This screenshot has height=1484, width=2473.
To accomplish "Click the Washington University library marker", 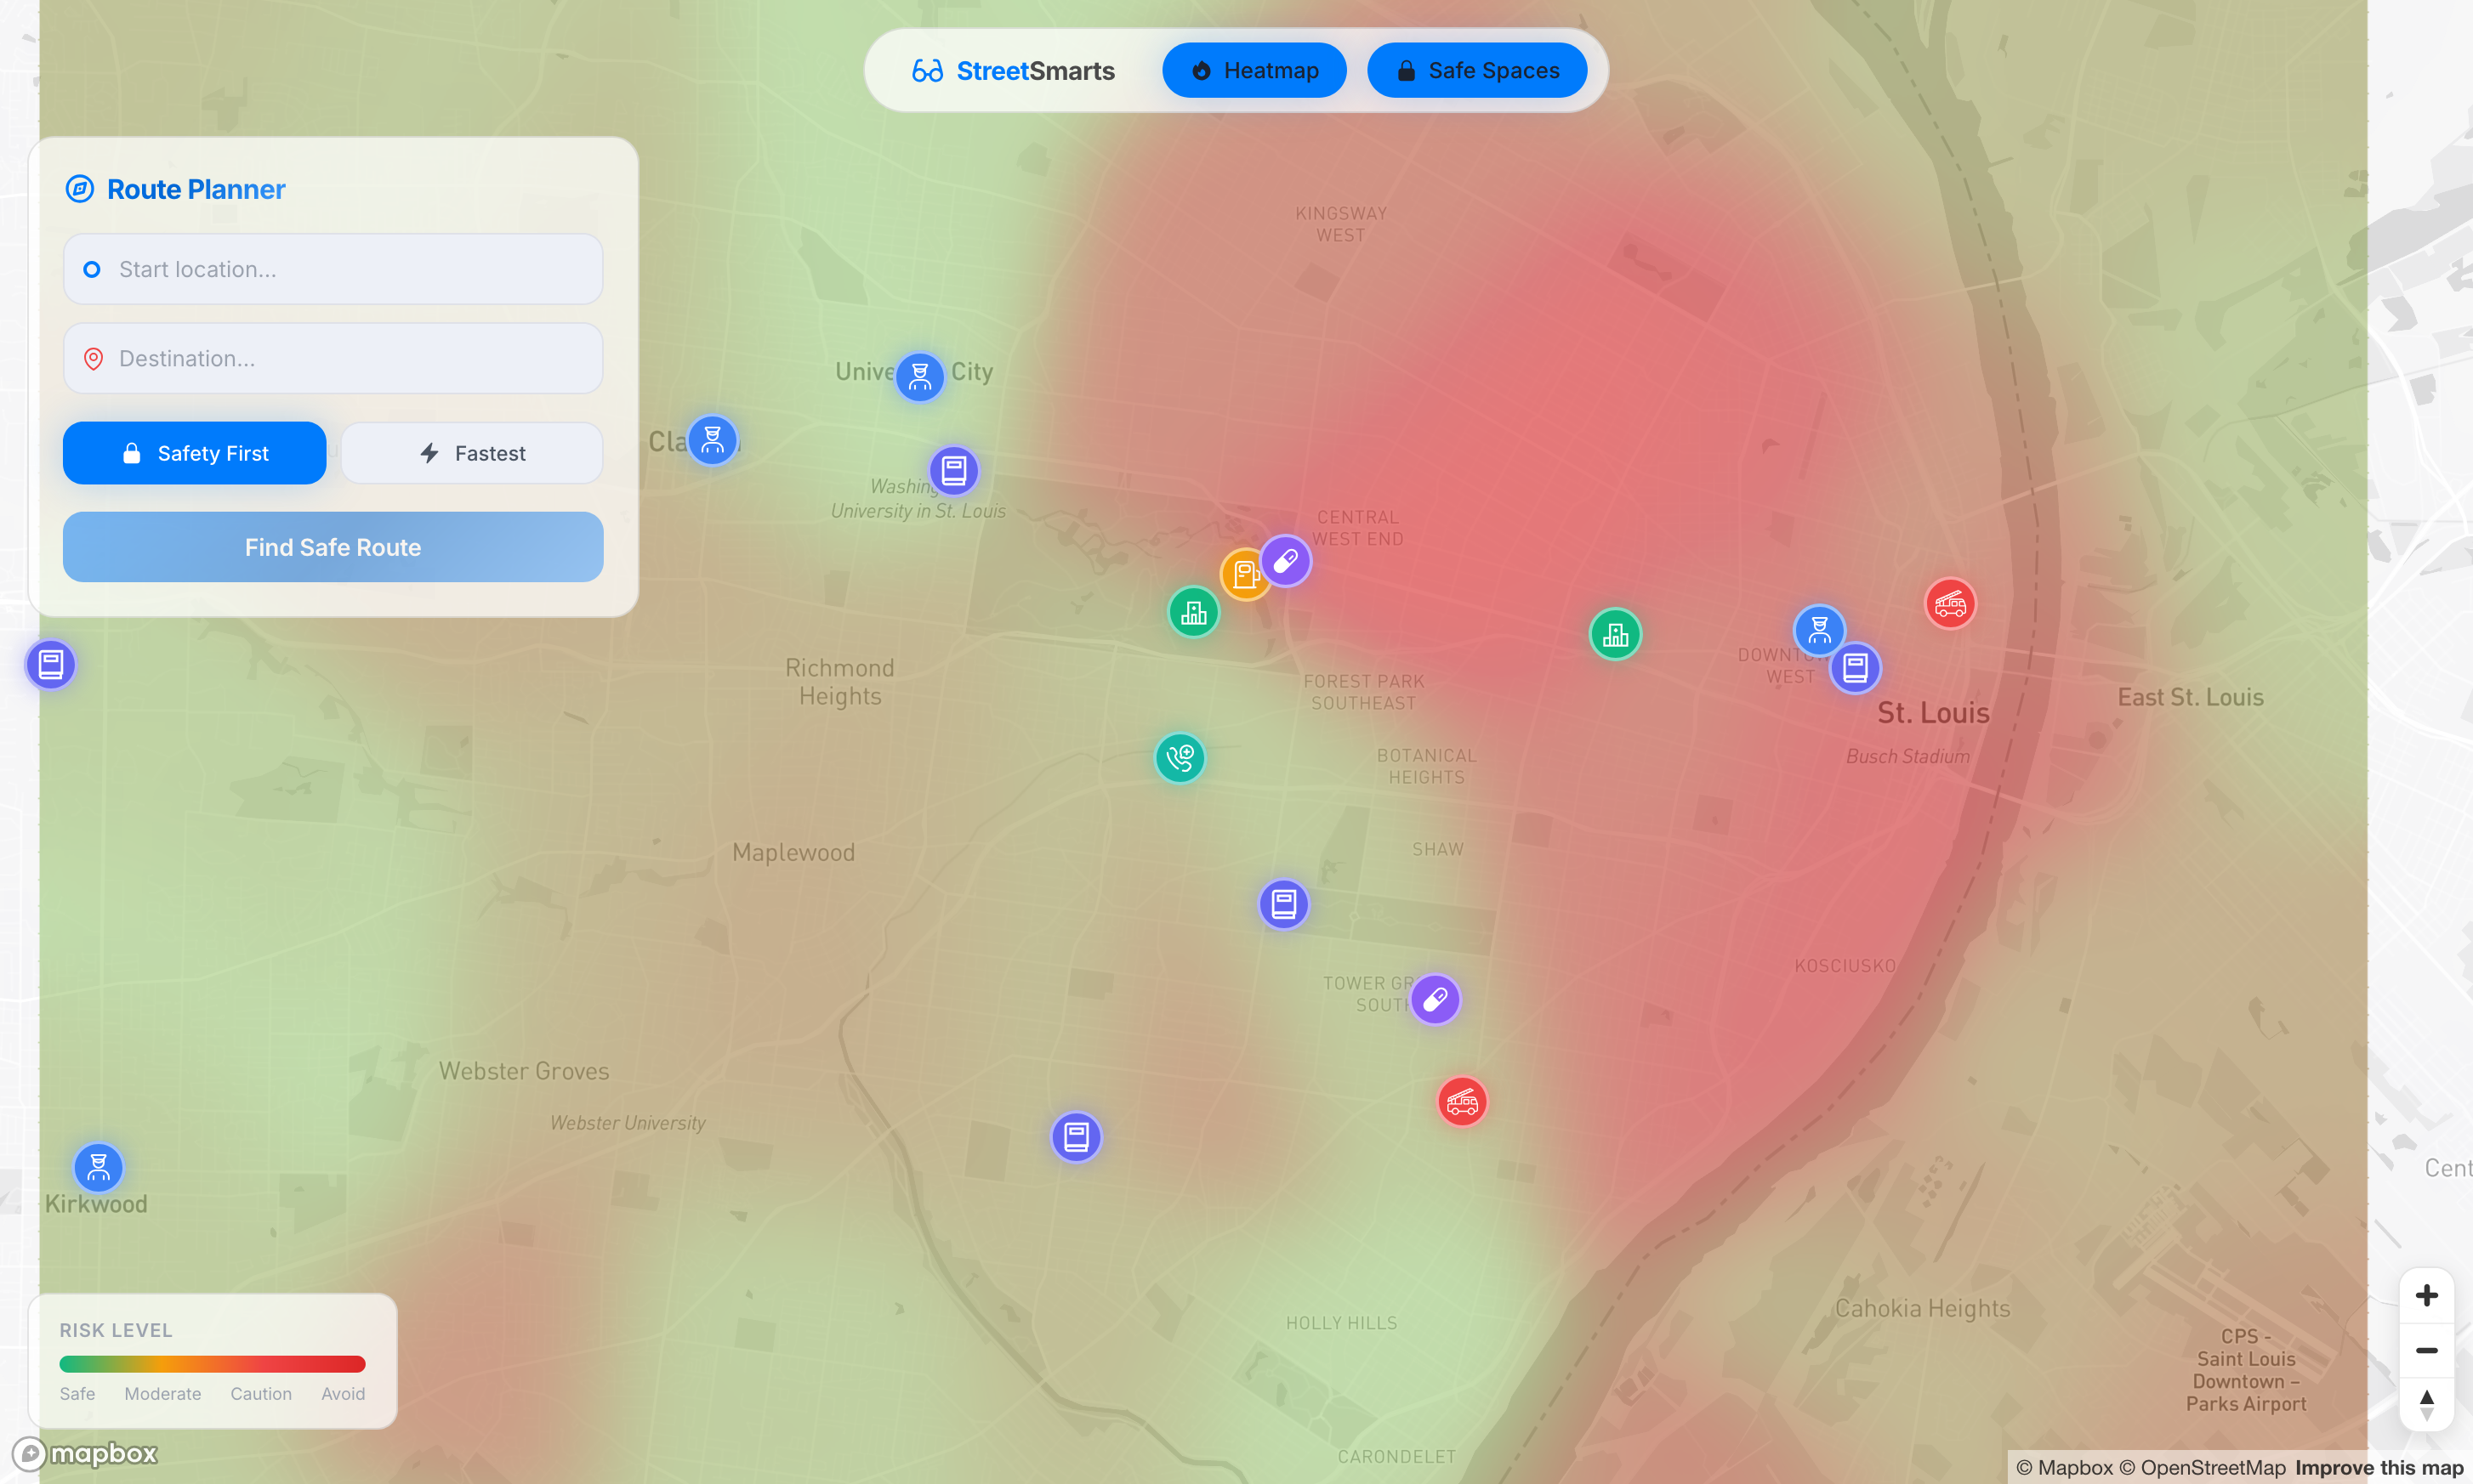I will click(x=953, y=470).
